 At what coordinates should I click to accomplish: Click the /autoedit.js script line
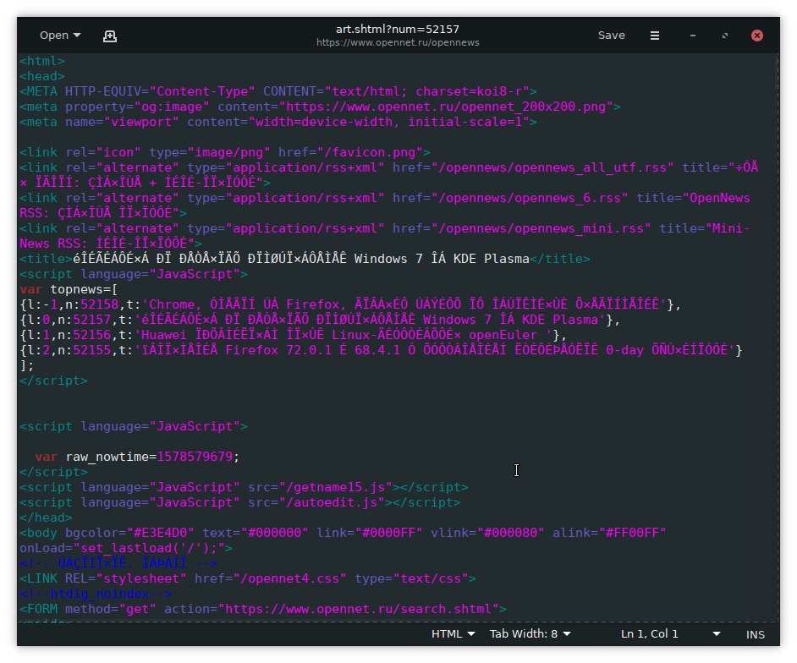pyautogui.click(x=240, y=503)
